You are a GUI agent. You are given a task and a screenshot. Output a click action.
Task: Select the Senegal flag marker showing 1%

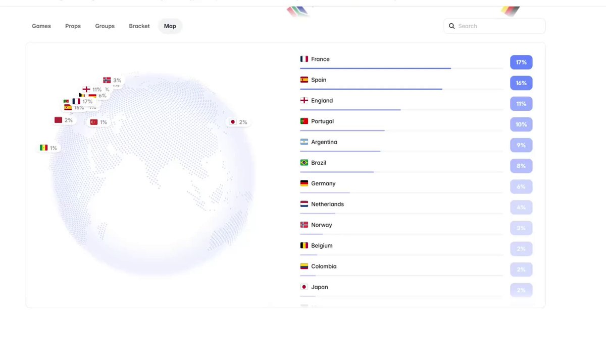(43, 148)
